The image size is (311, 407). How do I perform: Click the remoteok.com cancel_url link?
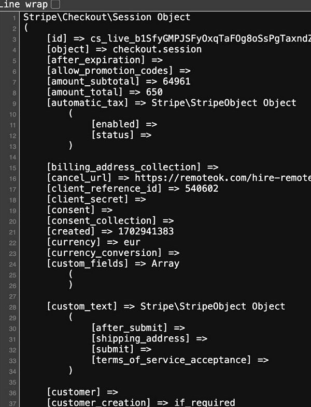[x=223, y=178]
